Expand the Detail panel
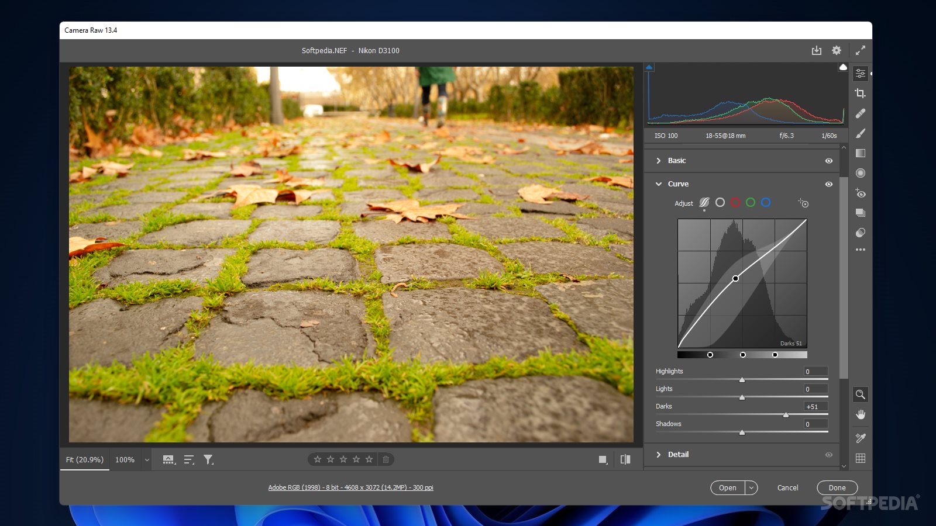The image size is (936, 526). coord(679,454)
